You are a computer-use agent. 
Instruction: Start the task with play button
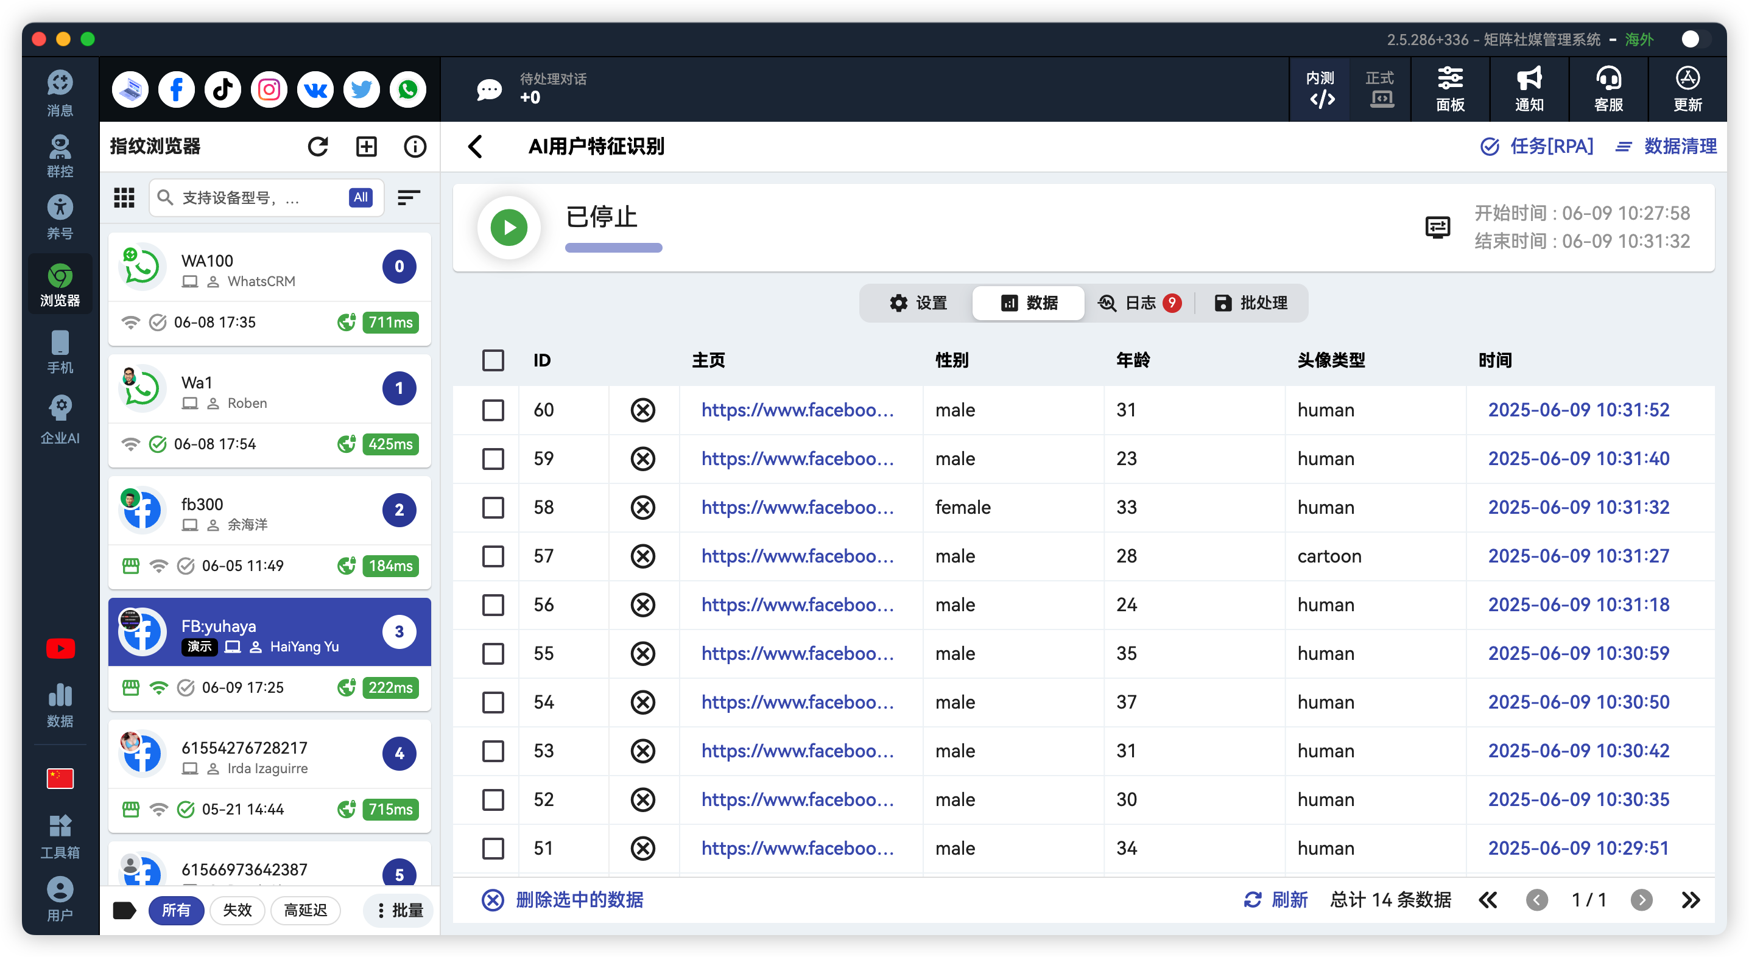[x=509, y=227]
